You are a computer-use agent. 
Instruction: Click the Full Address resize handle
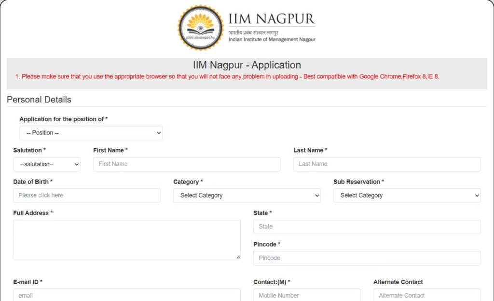[x=238, y=257]
